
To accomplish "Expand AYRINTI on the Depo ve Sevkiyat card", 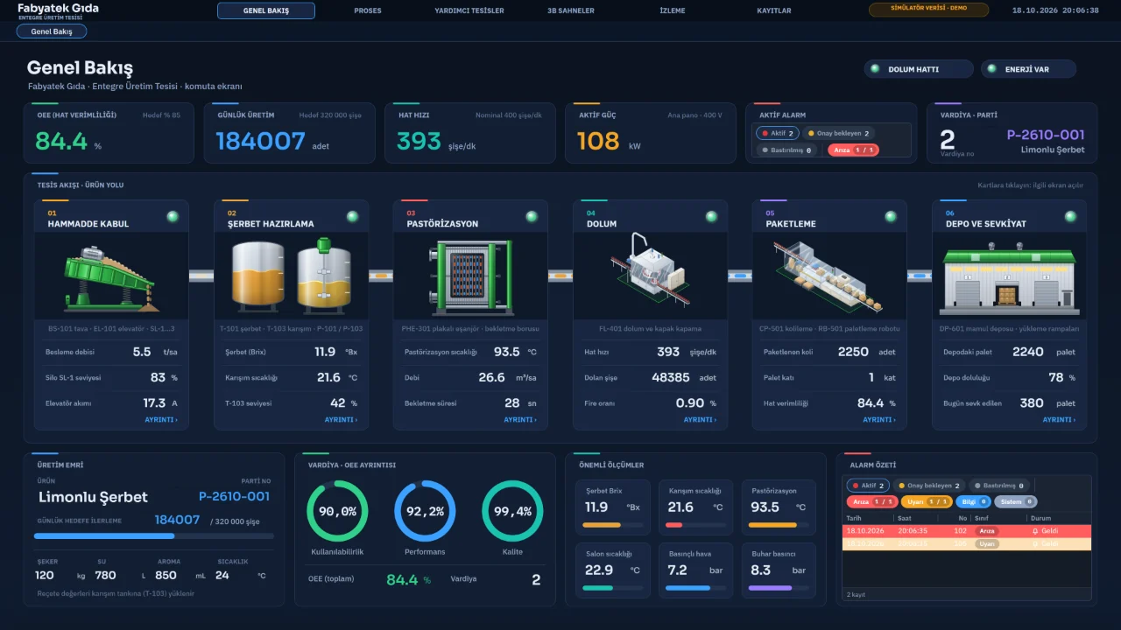I will [x=1059, y=420].
